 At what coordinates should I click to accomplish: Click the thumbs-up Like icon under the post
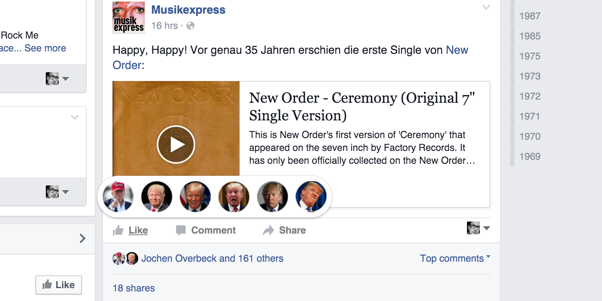click(118, 230)
